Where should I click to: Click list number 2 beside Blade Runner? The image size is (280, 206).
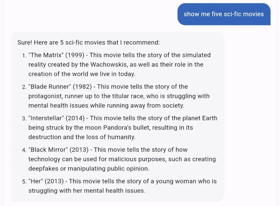[x=24, y=87]
